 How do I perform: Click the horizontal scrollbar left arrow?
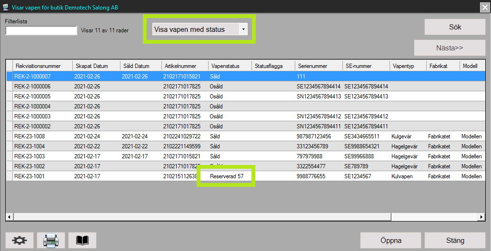coord(9,217)
